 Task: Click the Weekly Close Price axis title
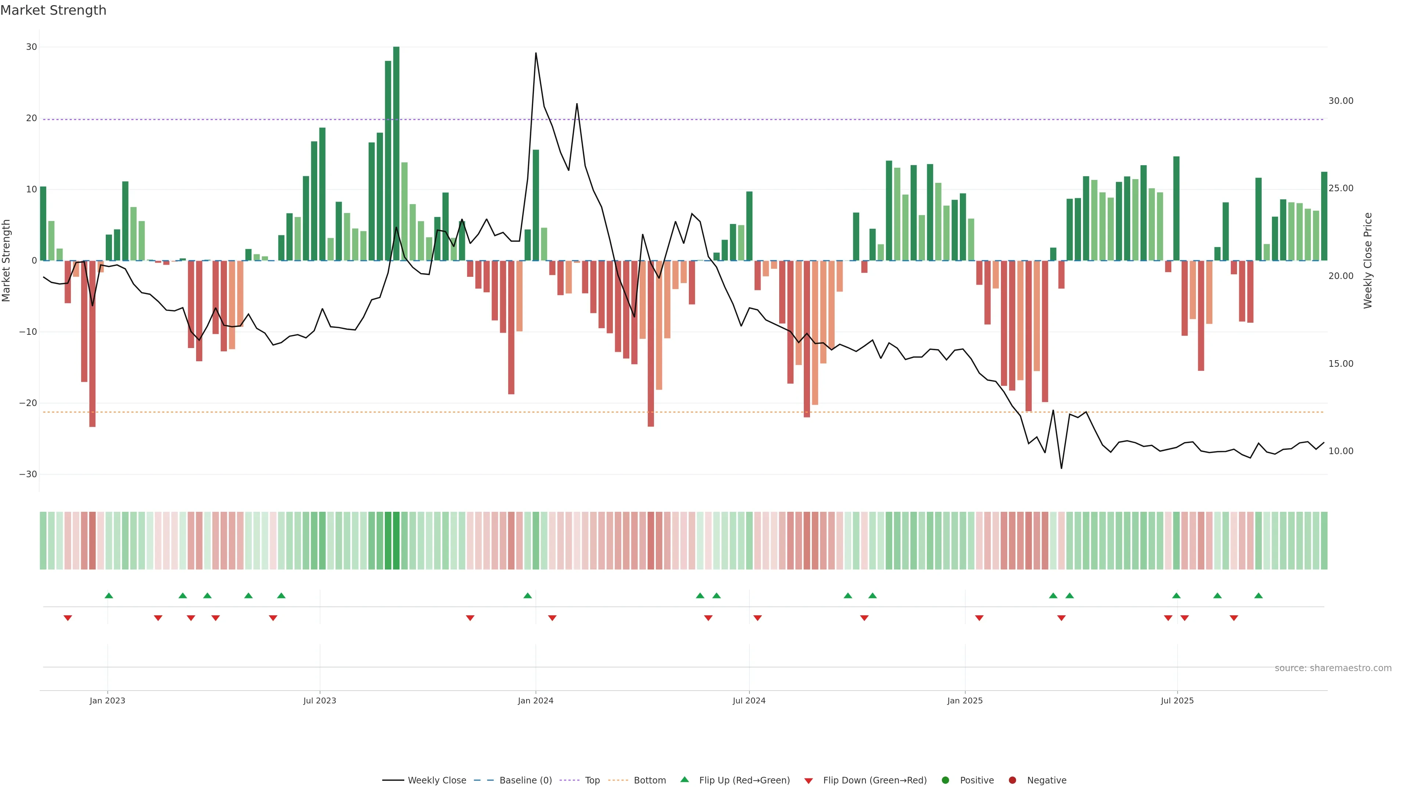(x=1368, y=261)
